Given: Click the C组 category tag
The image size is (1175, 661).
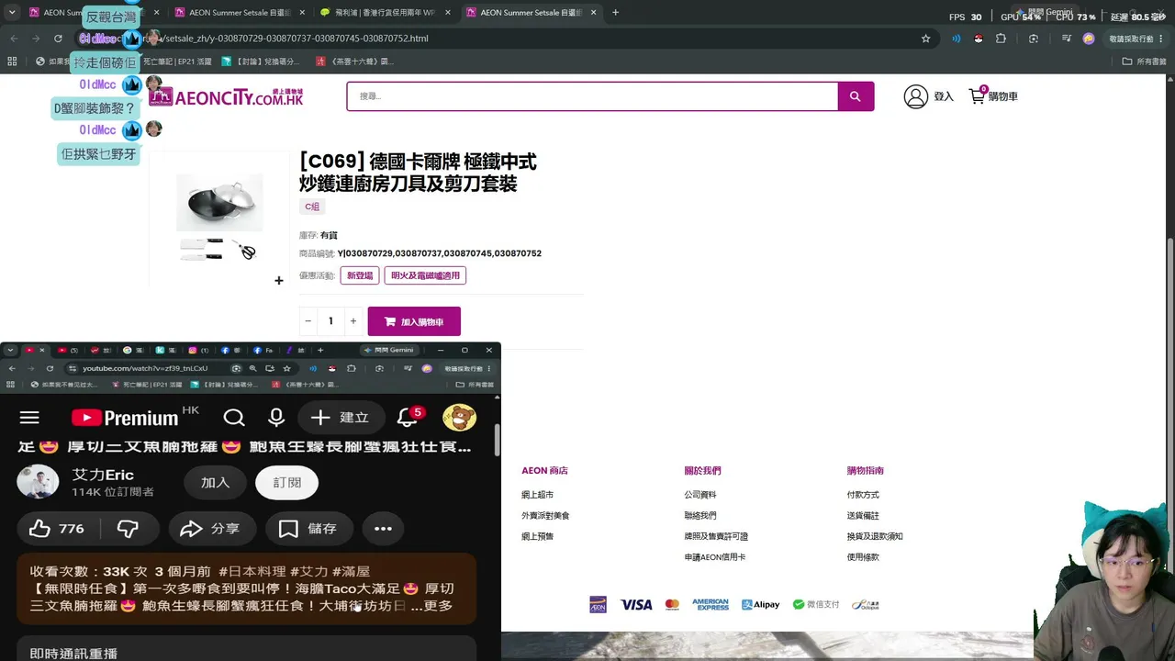Looking at the screenshot, I should coord(312,207).
